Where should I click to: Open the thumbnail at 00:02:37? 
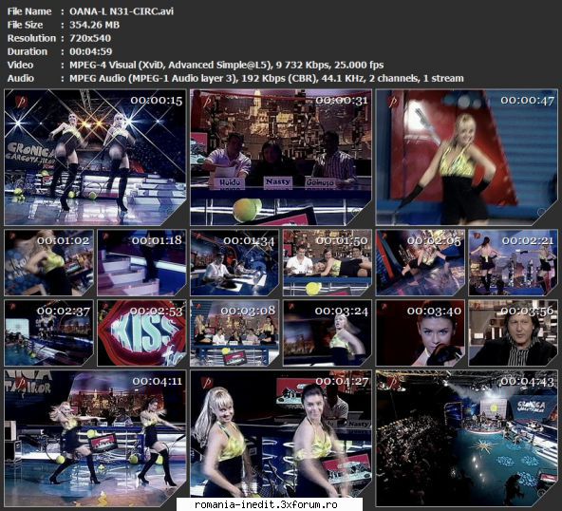tap(48, 332)
